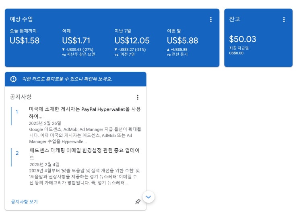Select the 어제 US$1.71 earnings figure

click(x=76, y=40)
